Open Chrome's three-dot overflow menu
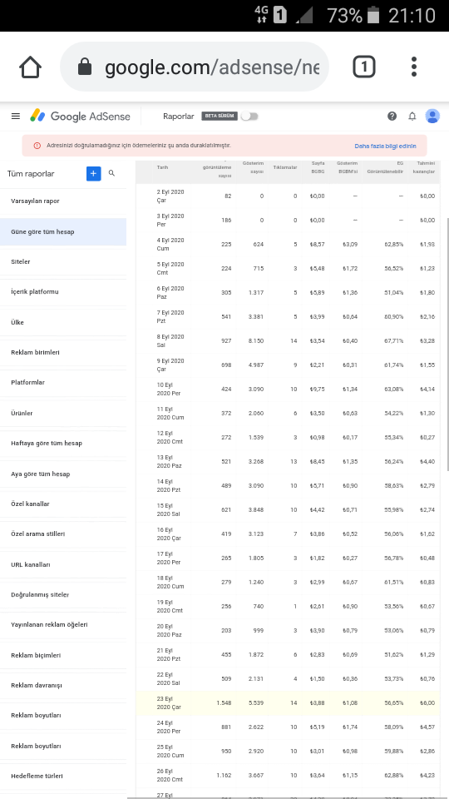 [x=414, y=67]
